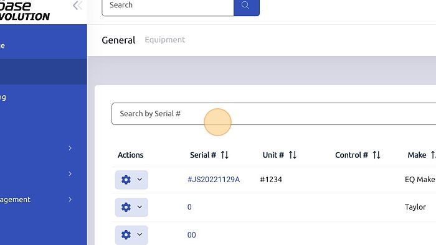Focus the Search by Serial # field
Viewport: 436px width, 245px height.
[x=273, y=114]
